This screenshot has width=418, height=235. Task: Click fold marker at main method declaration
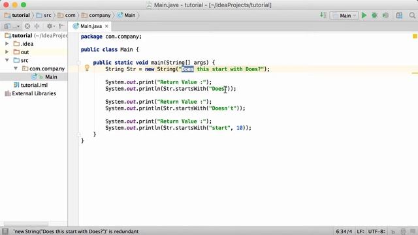point(78,63)
